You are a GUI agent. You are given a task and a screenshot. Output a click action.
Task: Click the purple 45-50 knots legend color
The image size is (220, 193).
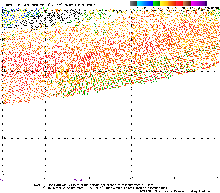click(203, 4)
